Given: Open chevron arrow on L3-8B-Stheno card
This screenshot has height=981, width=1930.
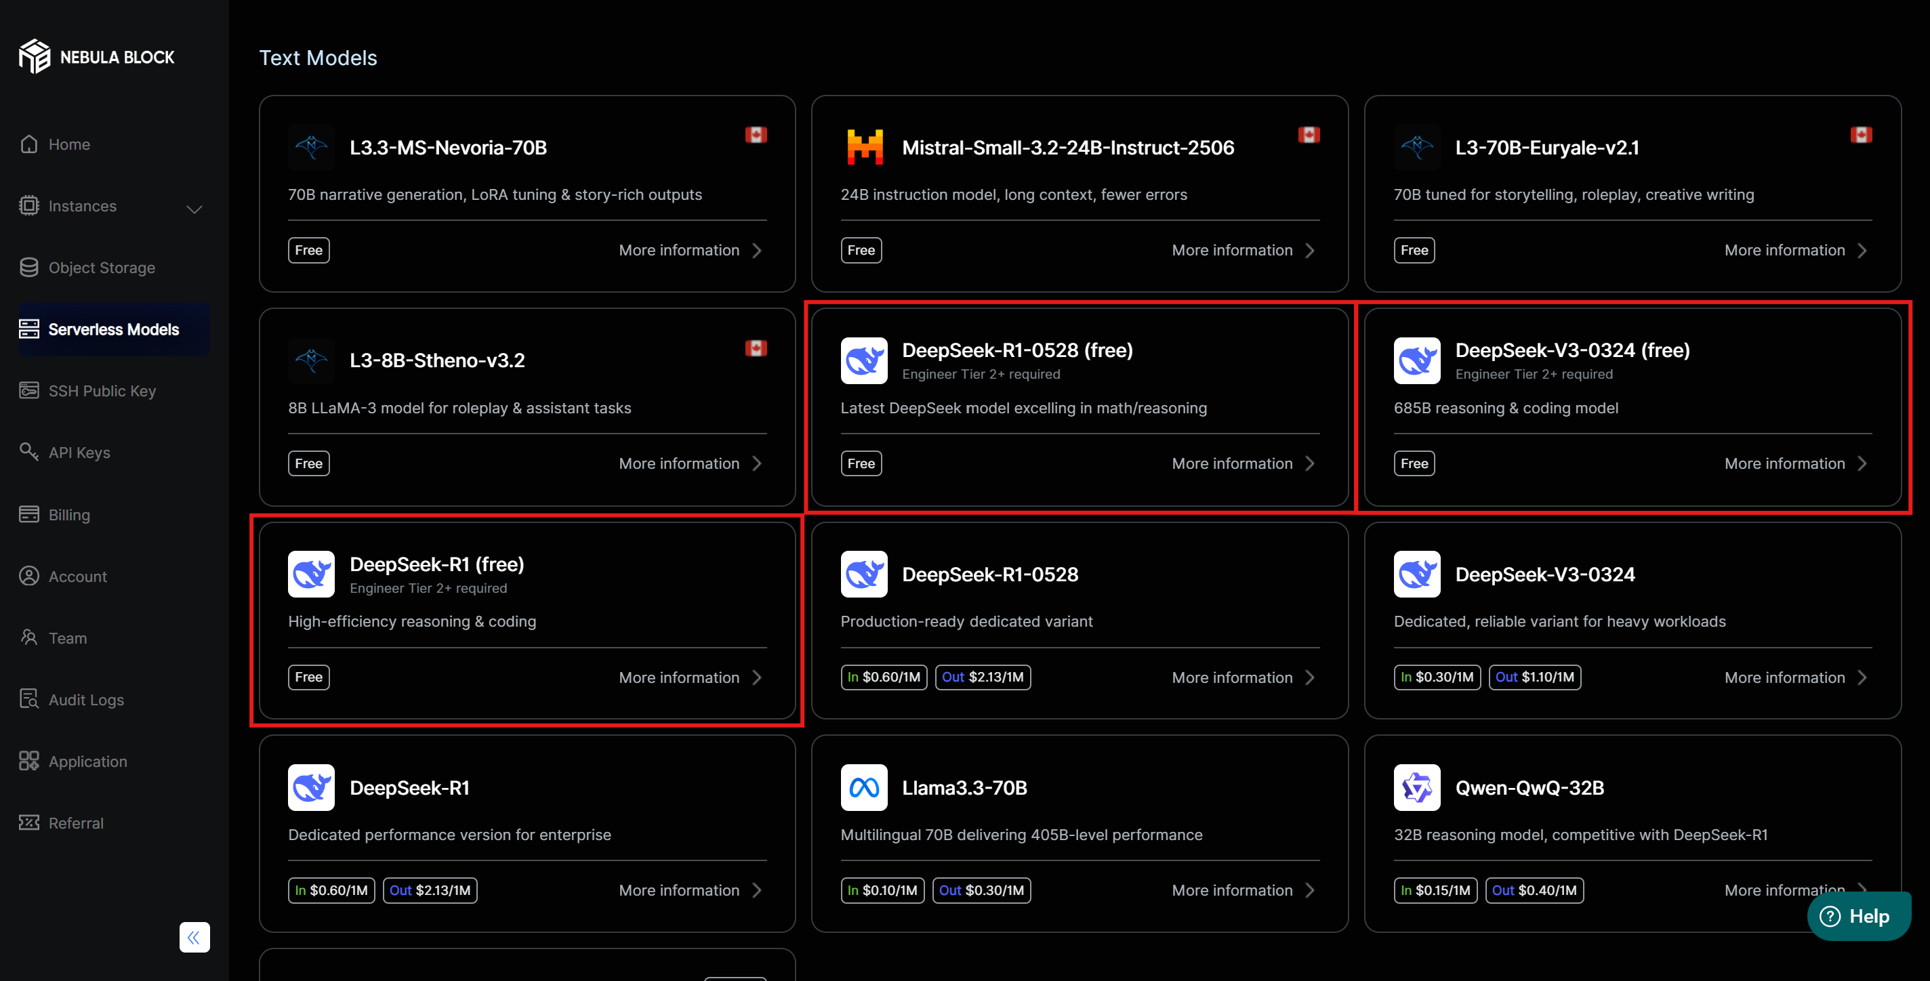Looking at the screenshot, I should coord(758,463).
